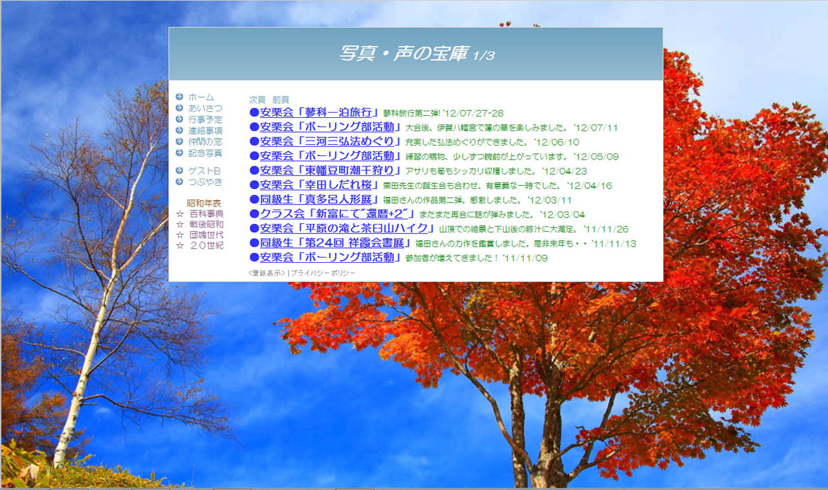Click the arrow icon beside ゲストB
The image size is (828, 490).
coord(179,170)
